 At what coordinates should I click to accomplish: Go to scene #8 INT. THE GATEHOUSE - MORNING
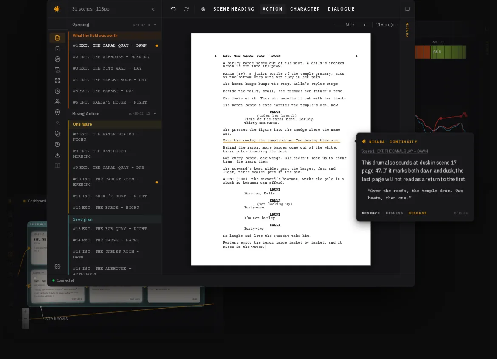click(x=115, y=154)
